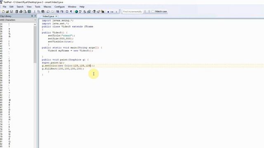
Task: Click the 'Video5 myFrame = new Video5();' line
Action: [x=71, y=51]
